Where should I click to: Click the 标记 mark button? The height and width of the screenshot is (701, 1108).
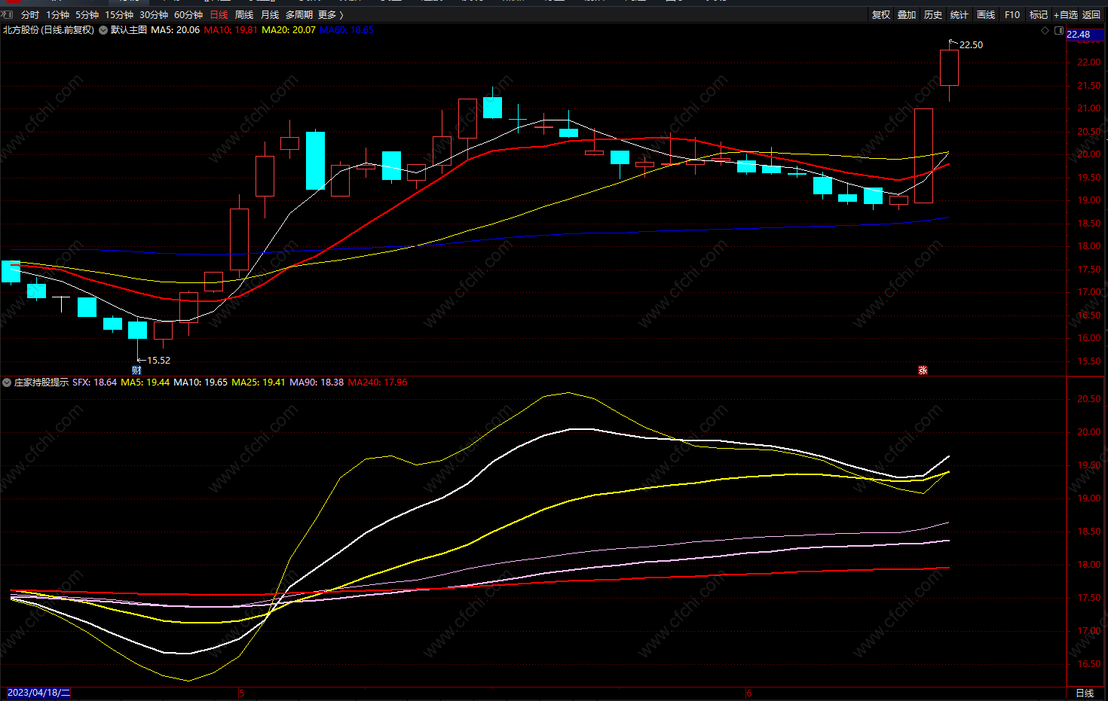tap(1039, 14)
